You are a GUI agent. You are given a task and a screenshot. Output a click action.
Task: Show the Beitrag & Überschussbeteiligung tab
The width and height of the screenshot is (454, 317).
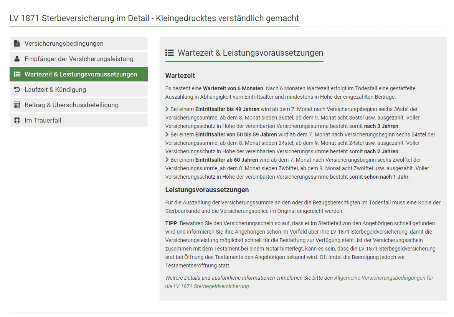[x=78, y=105]
